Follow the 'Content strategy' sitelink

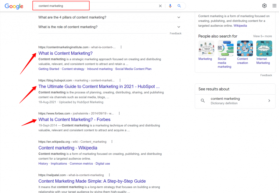tap(73, 69)
